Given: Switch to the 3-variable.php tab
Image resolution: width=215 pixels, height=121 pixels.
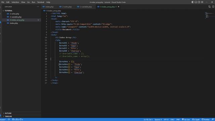Looking at the screenshot, I should [x=86, y=7].
